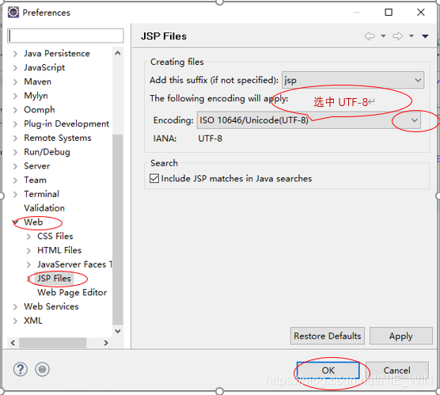Click the tree scroll down arrow
Screen dimensions: 440x395
click(118, 331)
